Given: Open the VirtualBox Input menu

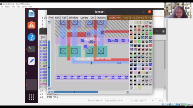Looking at the screenshot, I should [18, 7].
